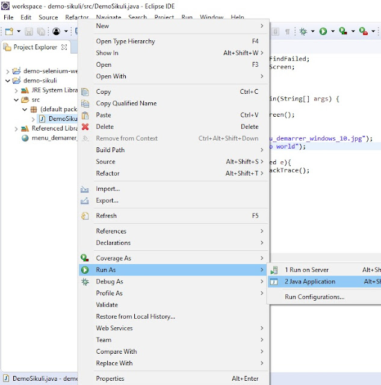Choose Declarations submenu

pos(174,242)
